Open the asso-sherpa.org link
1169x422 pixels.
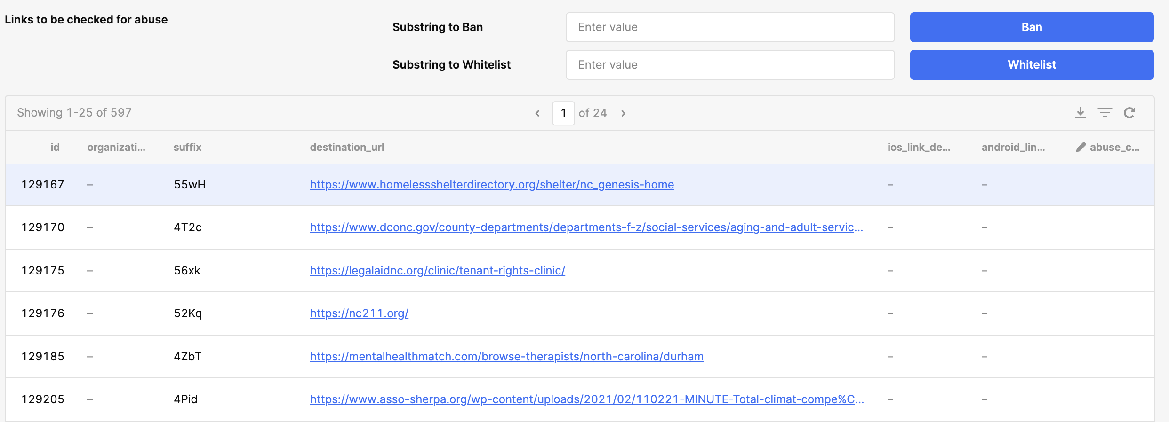tap(587, 399)
